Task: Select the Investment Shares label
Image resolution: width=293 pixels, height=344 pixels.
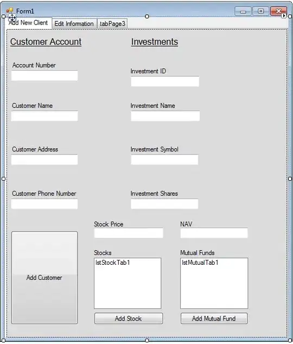Action: [x=154, y=194]
